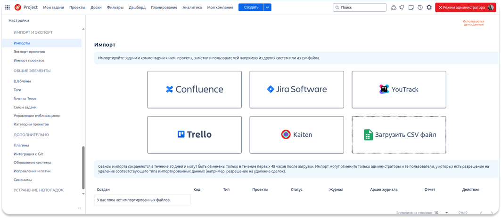Viewport: 501px width, 218px height.
Task: Click the Создать button
Action: [251, 8]
